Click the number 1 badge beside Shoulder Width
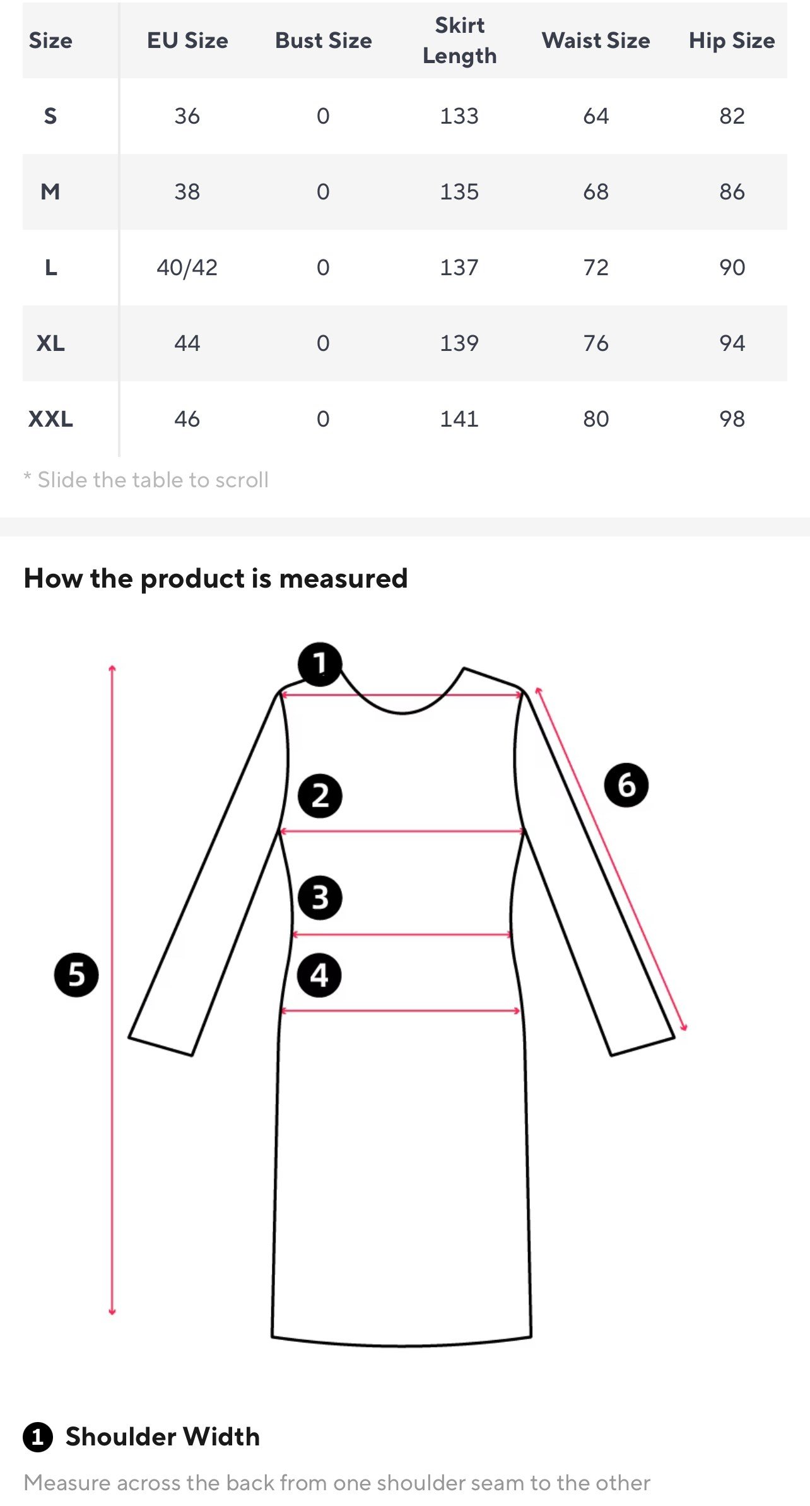This screenshot has width=810, height=1506. tap(38, 1437)
